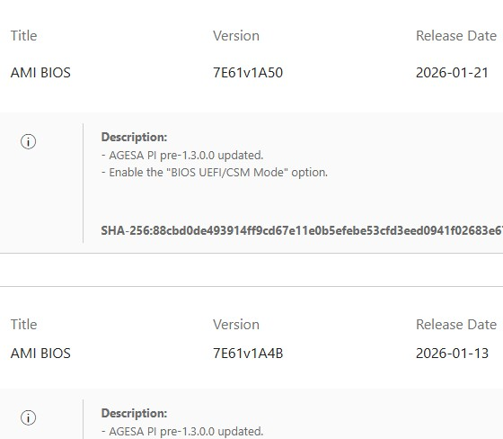
Task: Select the SHA-256 hash text
Action: (x=302, y=230)
